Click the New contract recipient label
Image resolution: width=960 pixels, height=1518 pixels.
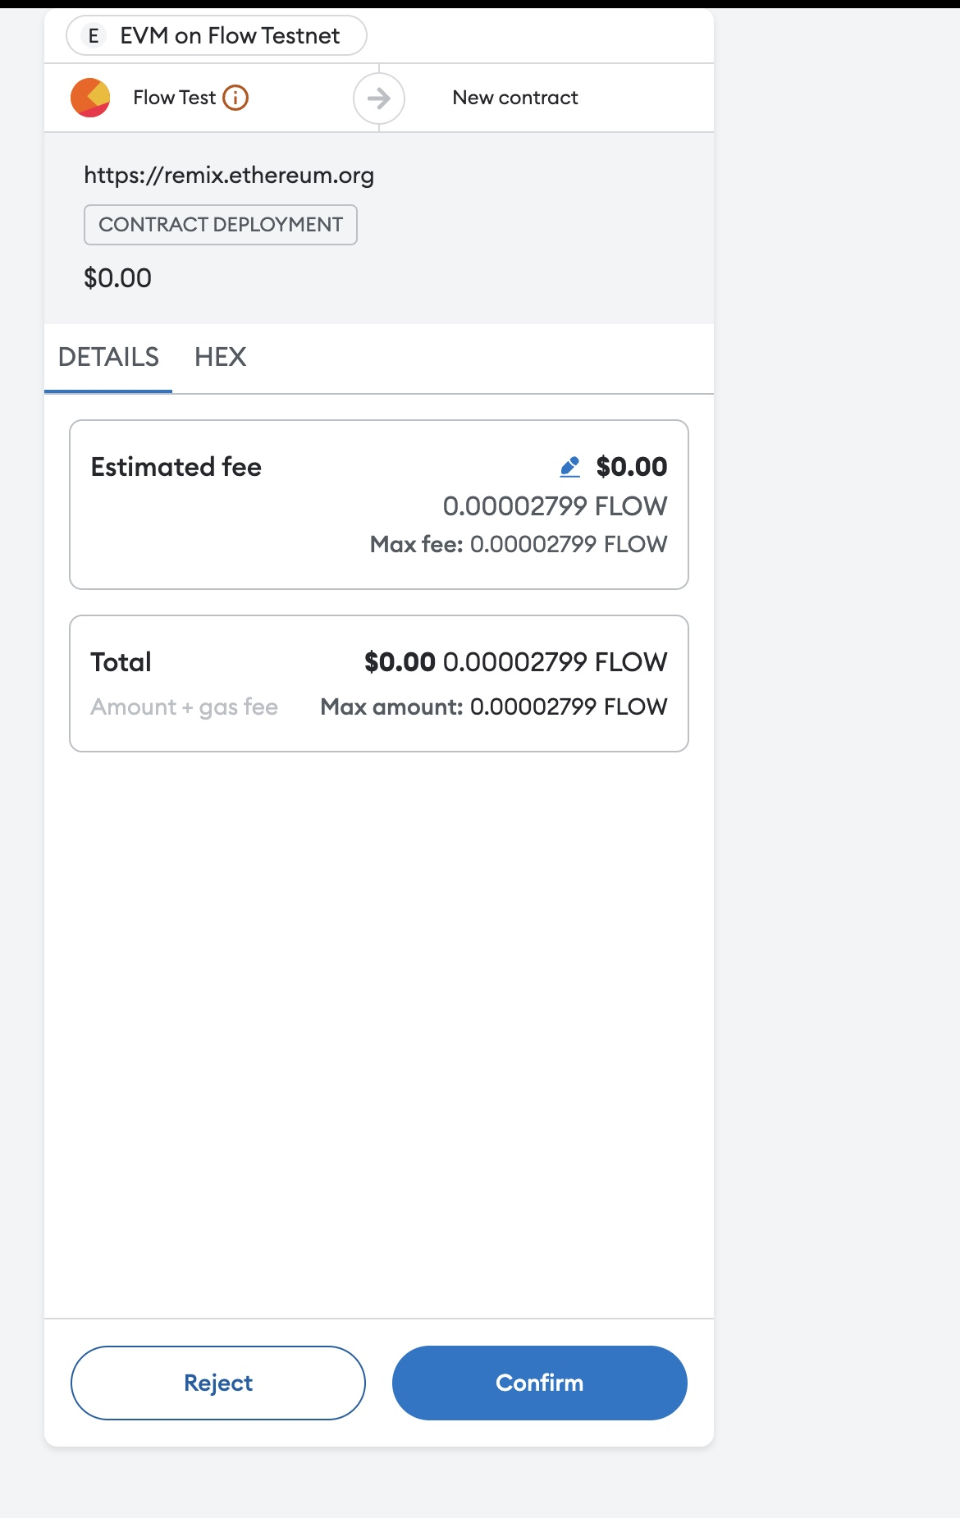pyautogui.click(x=515, y=98)
